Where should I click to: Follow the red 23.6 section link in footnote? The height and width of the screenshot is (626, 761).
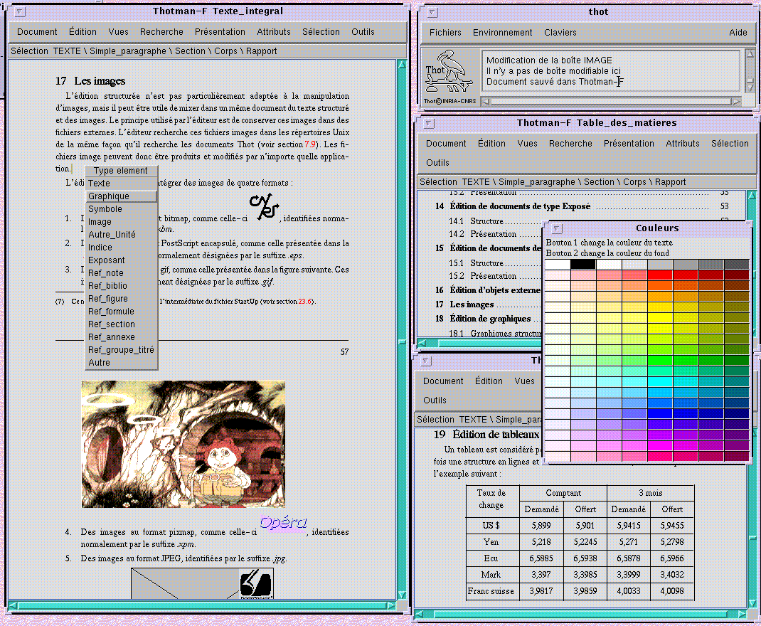[x=306, y=302]
